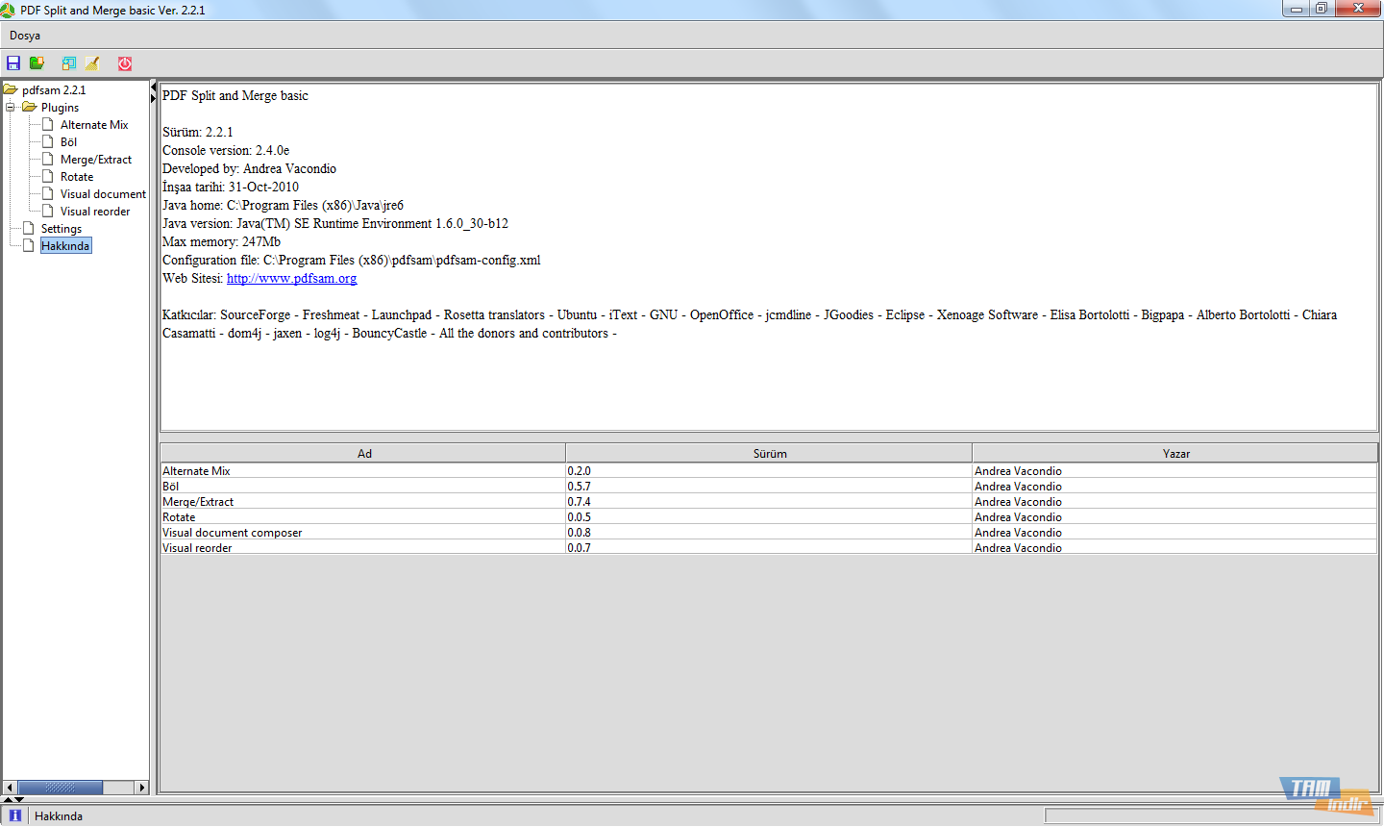Click the Clear log broom icon
The height and width of the screenshot is (827, 1384).
click(x=92, y=63)
